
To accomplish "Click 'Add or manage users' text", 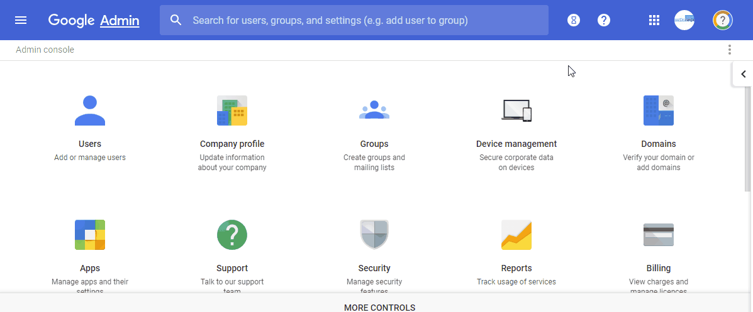I will pos(90,157).
